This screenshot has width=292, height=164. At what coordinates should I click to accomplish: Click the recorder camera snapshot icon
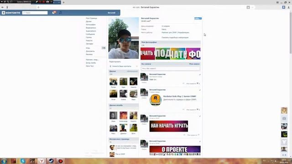pos(47,2)
